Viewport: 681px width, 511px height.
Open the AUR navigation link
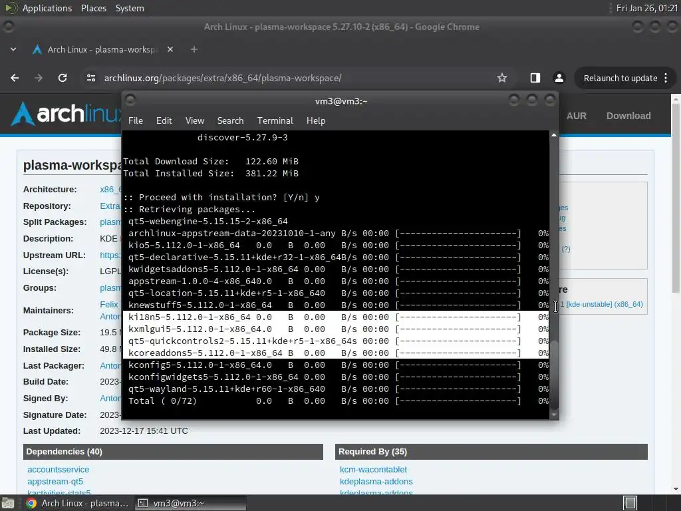pos(577,116)
